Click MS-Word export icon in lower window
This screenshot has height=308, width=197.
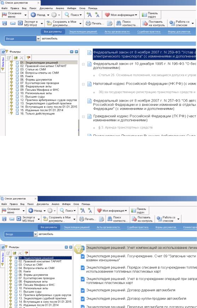19,219
